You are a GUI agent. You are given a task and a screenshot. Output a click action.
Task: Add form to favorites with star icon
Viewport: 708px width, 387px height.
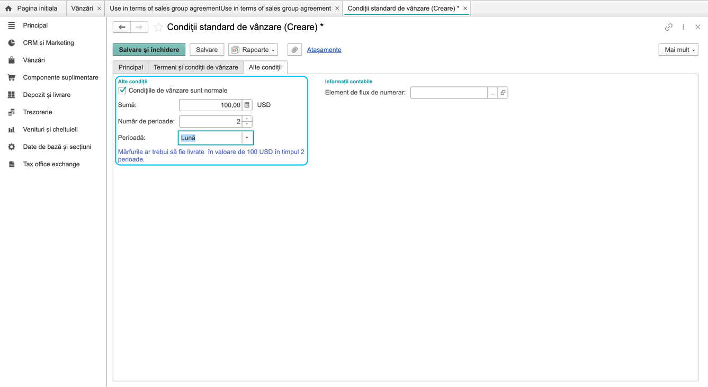[158, 27]
